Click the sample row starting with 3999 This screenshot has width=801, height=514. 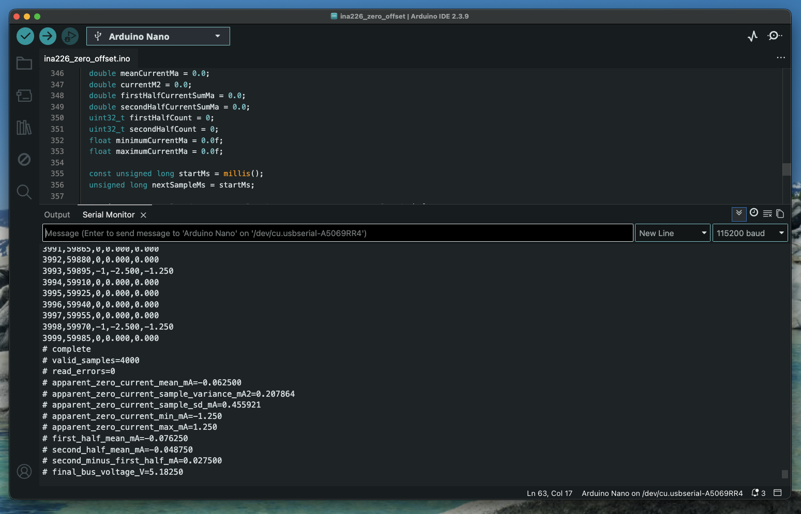point(101,338)
